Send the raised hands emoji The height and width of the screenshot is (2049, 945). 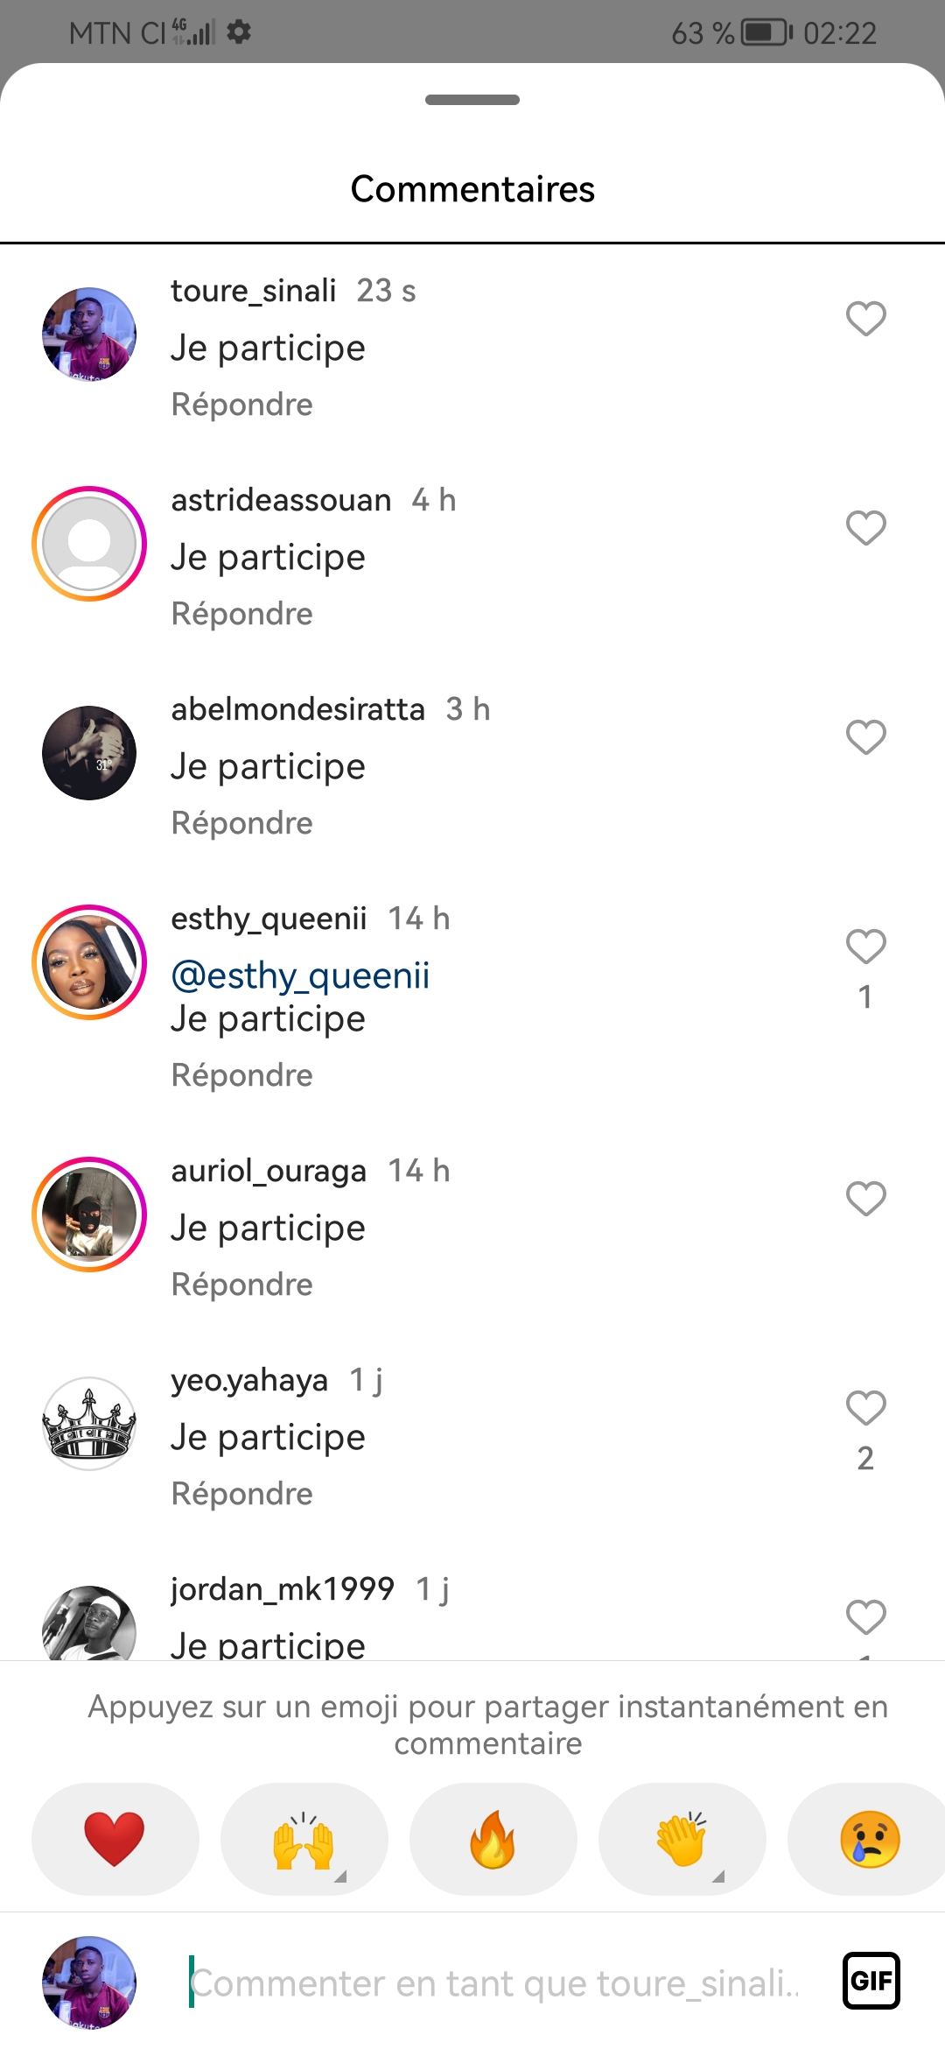(304, 1838)
